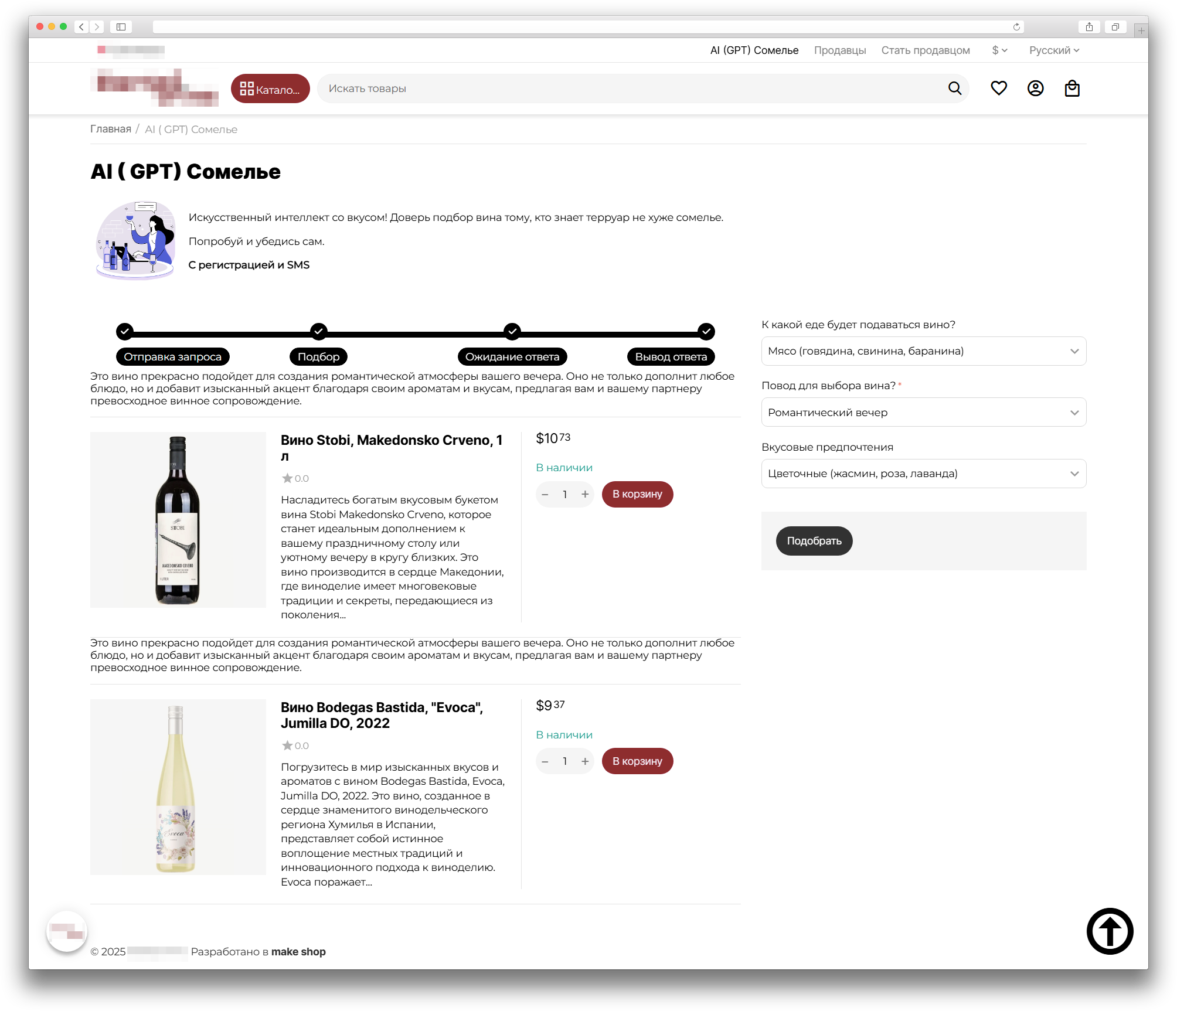Increase the Stobi wine quantity with plus

click(x=585, y=494)
